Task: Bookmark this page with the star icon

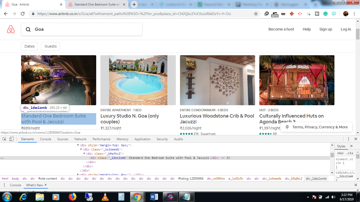Action: [x=256, y=14]
